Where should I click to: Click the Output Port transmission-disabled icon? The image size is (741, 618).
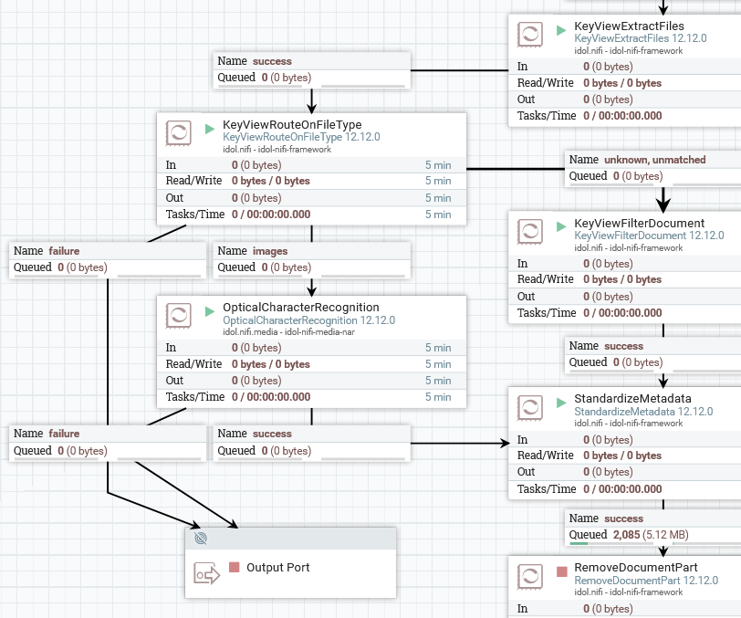(x=201, y=539)
